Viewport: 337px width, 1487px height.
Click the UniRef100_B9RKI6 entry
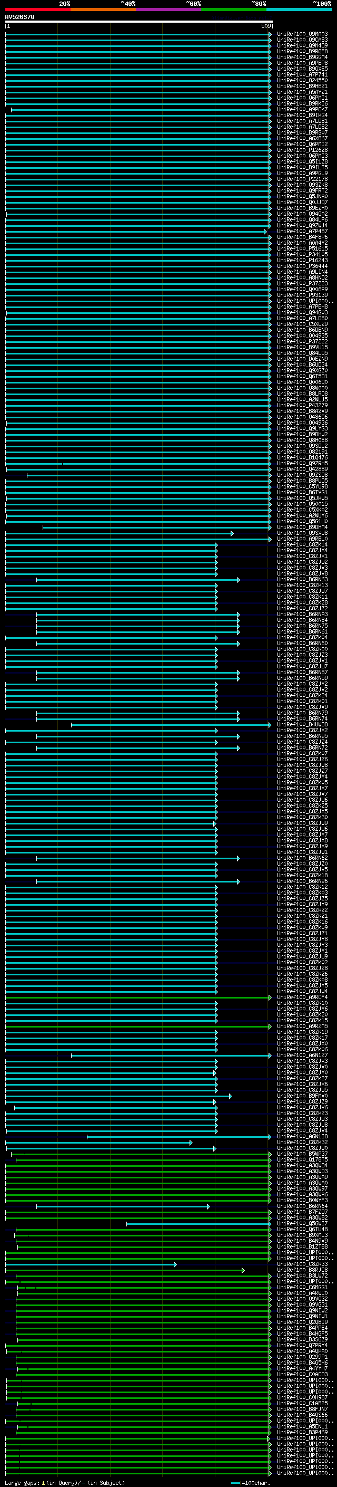[302, 104]
